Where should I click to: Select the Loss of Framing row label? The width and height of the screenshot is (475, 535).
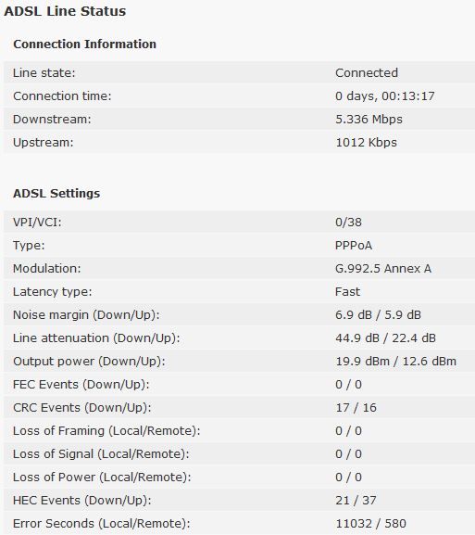pyautogui.click(x=106, y=431)
